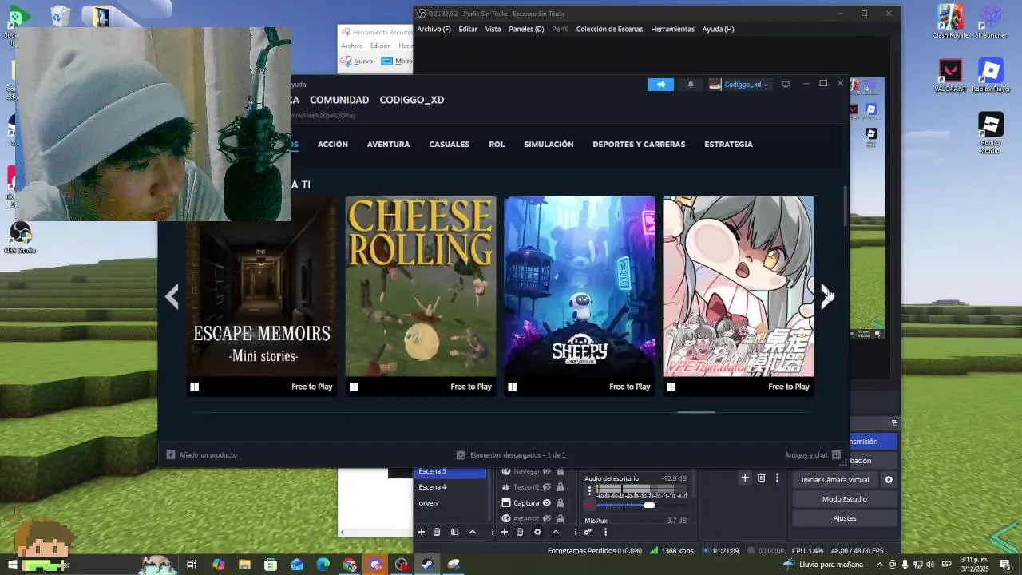Image resolution: width=1022 pixels, height=575 pixels.
Task: Click Iniciar Cámara Virtual button
Action: coord(835,480)
